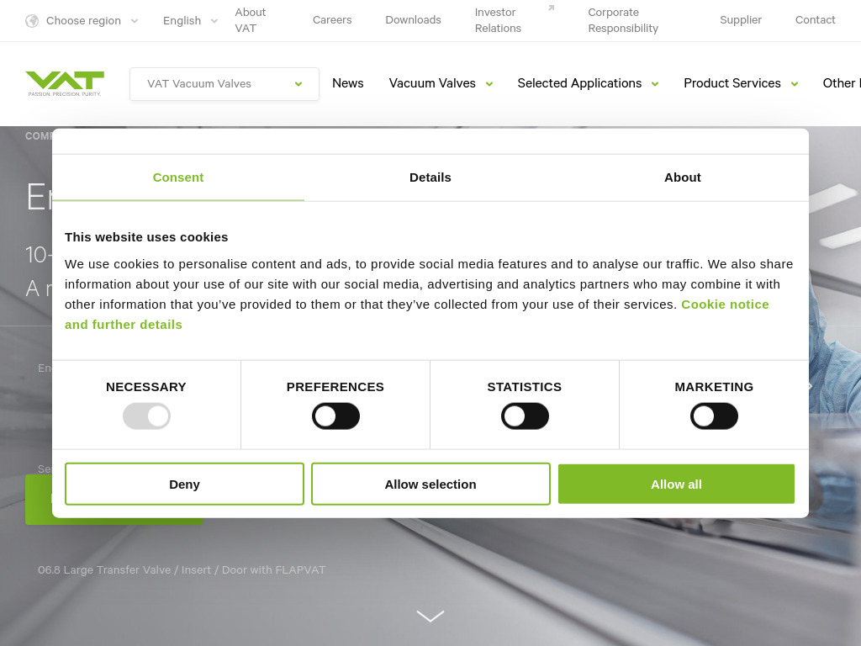This screenshot has height=646, width=861.
Task: Open the Downloads page
Action: pyautogui.click(x=413, y=20)
